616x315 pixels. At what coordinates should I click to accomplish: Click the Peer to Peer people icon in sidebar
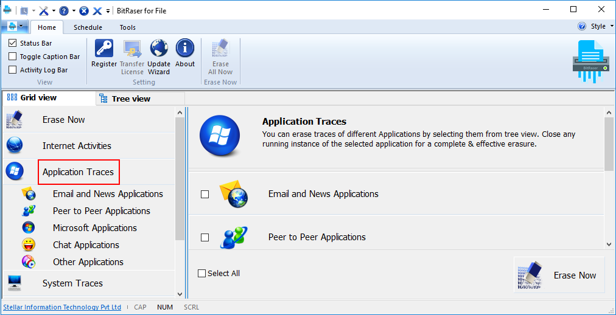pos(29,210)
